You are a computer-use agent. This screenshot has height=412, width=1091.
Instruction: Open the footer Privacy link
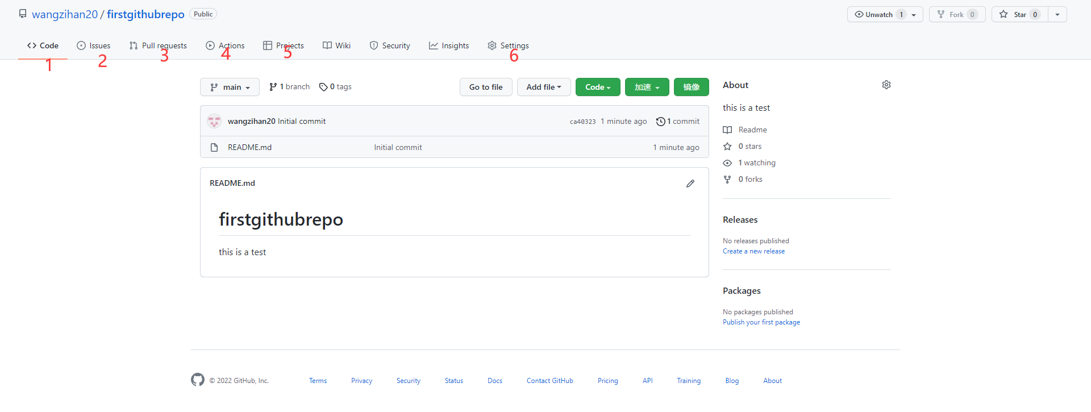(x=361, y=381)
